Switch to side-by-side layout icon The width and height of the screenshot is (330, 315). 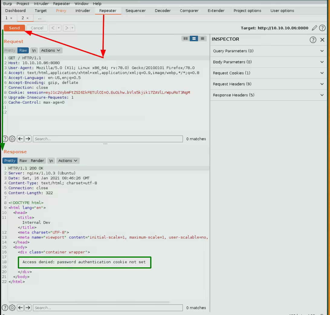[186, 39]
